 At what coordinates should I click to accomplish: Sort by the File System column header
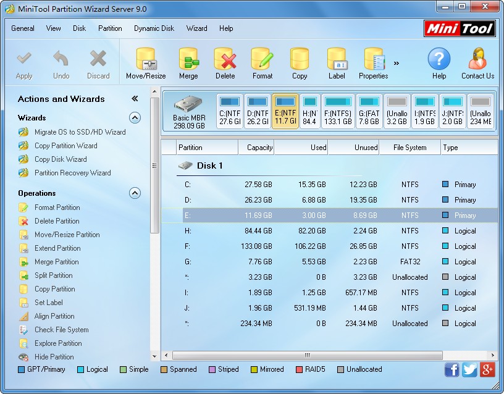[x=410, y=148]
